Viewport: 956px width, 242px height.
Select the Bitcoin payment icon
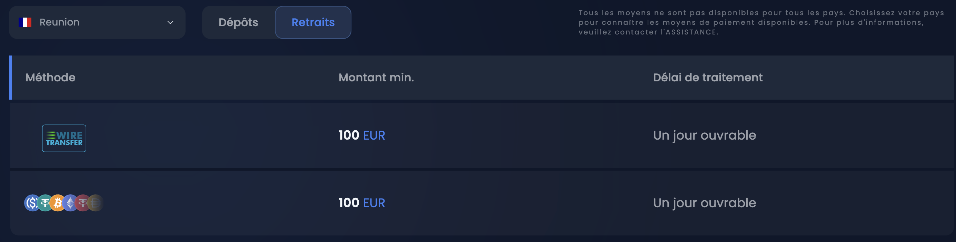(x=58, y=203)
